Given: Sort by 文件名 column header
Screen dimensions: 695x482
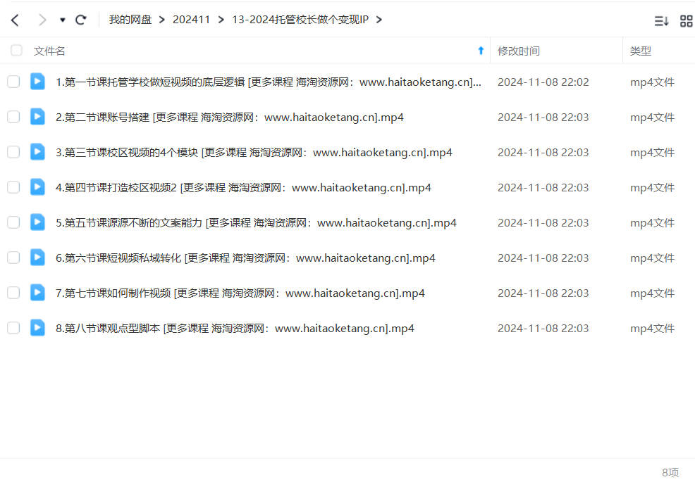Looking at the screenshot, I should click(49, 51).
